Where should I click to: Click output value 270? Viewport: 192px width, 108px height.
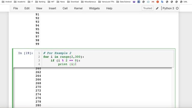pyautogui.click(x=38, y=87)
